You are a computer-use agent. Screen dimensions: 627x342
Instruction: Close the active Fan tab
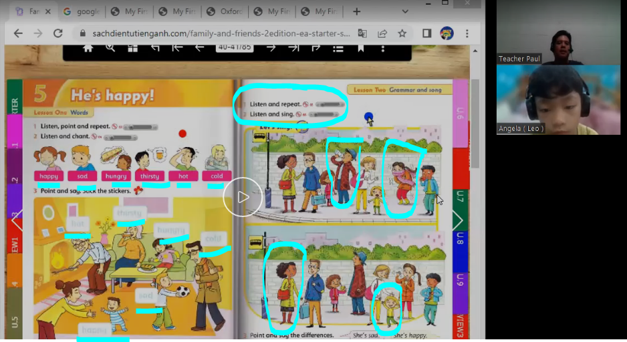click(48, 11)
